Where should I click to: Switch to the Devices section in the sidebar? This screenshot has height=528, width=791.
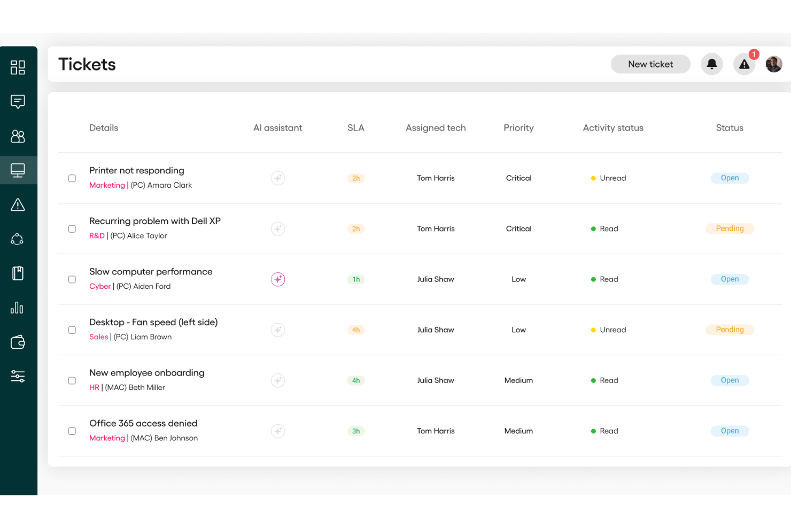pyautogui.click(x=18, y=170)
